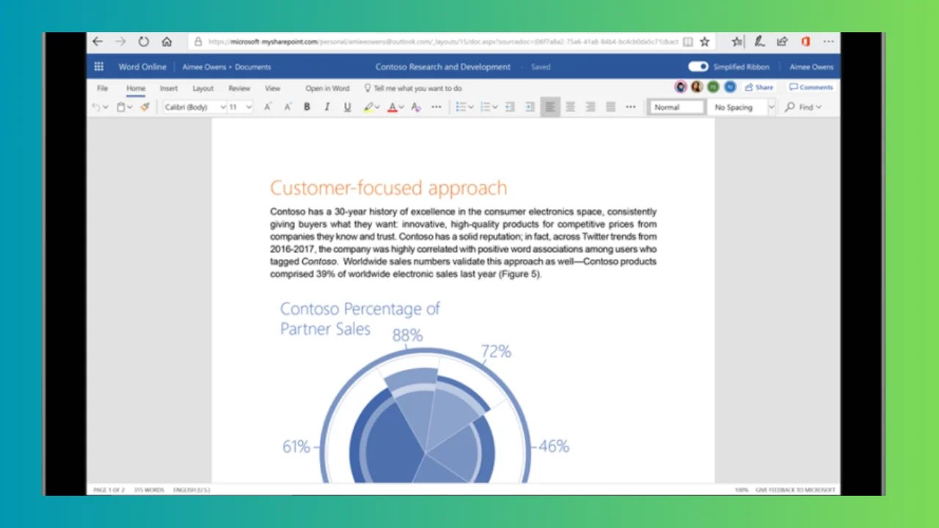
Task: Click the Aimee Owens account name
Action: click(811, 67)
